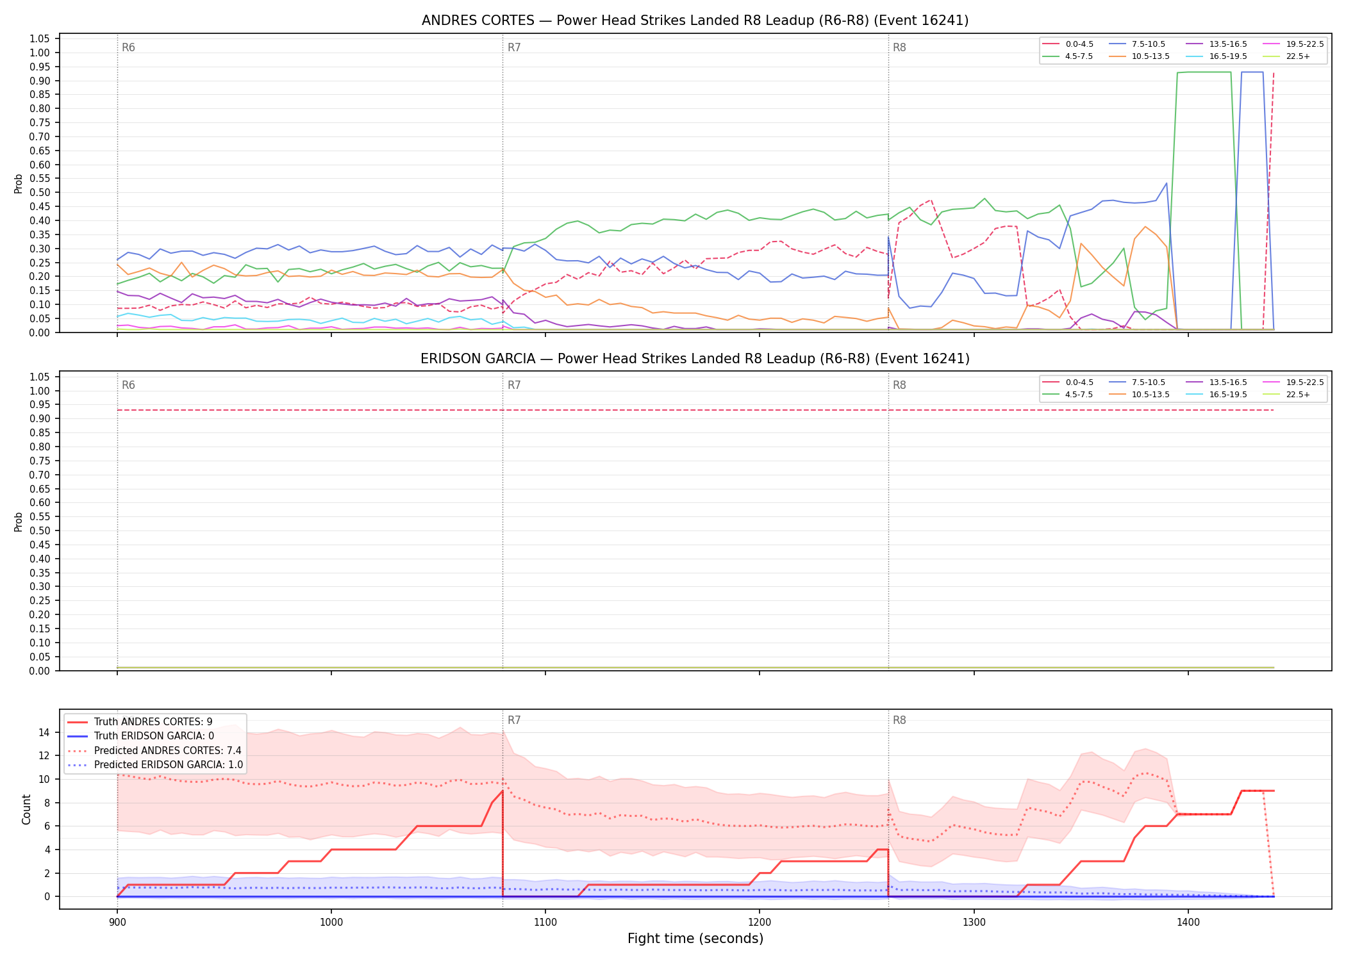This screenshot has height=961, width=1346.
Task: Click the 1.05 tick in the ERIDSON GARCIA chart
Action: coord(40,377)
